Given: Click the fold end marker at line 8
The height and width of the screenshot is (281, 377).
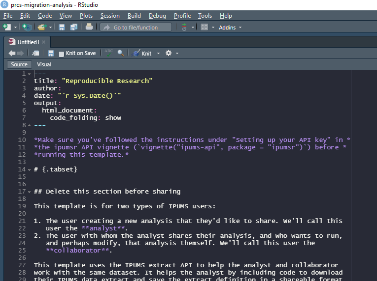Looking at the screenshot, I should (x=30, y=125).
